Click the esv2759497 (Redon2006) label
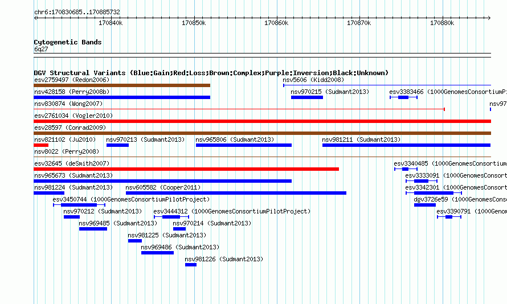The width and height of the screenshot is (507, 304). coord(72,80)
